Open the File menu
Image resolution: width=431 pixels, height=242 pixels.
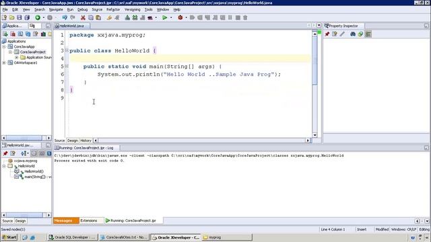pos(5,9)
